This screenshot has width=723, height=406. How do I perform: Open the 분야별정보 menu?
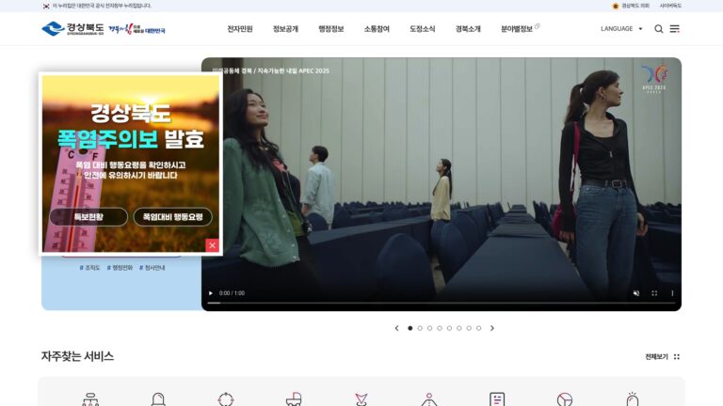517,29
